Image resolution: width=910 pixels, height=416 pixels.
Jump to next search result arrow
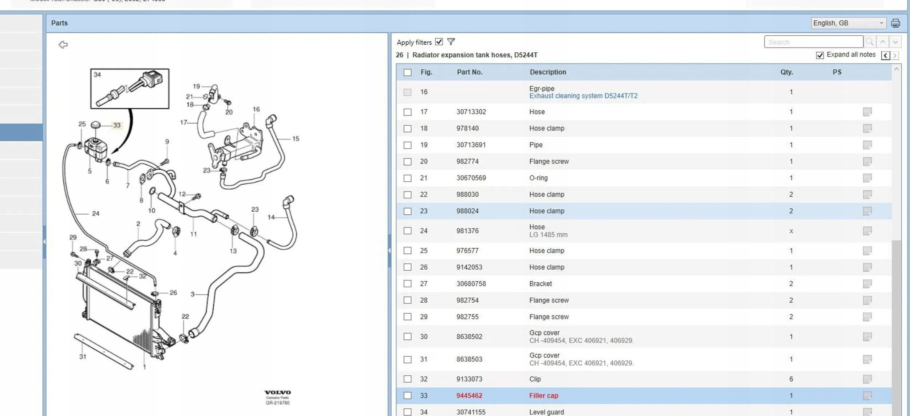pyautogui.click(x=895, y=42)
